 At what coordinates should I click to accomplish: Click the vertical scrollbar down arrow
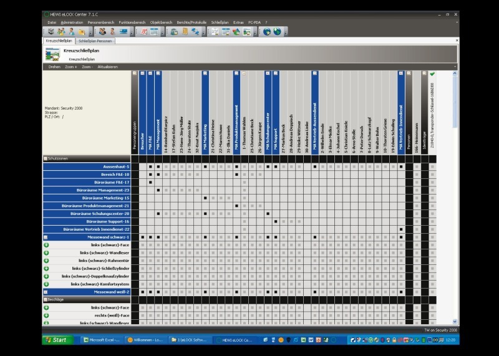(455, 322)
